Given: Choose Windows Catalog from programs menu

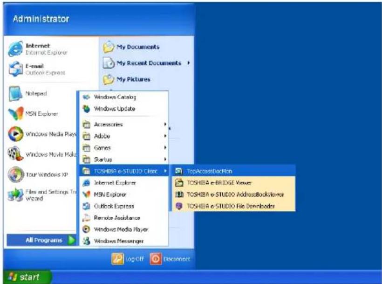Looking at the screenshot, I should [124, 97].
